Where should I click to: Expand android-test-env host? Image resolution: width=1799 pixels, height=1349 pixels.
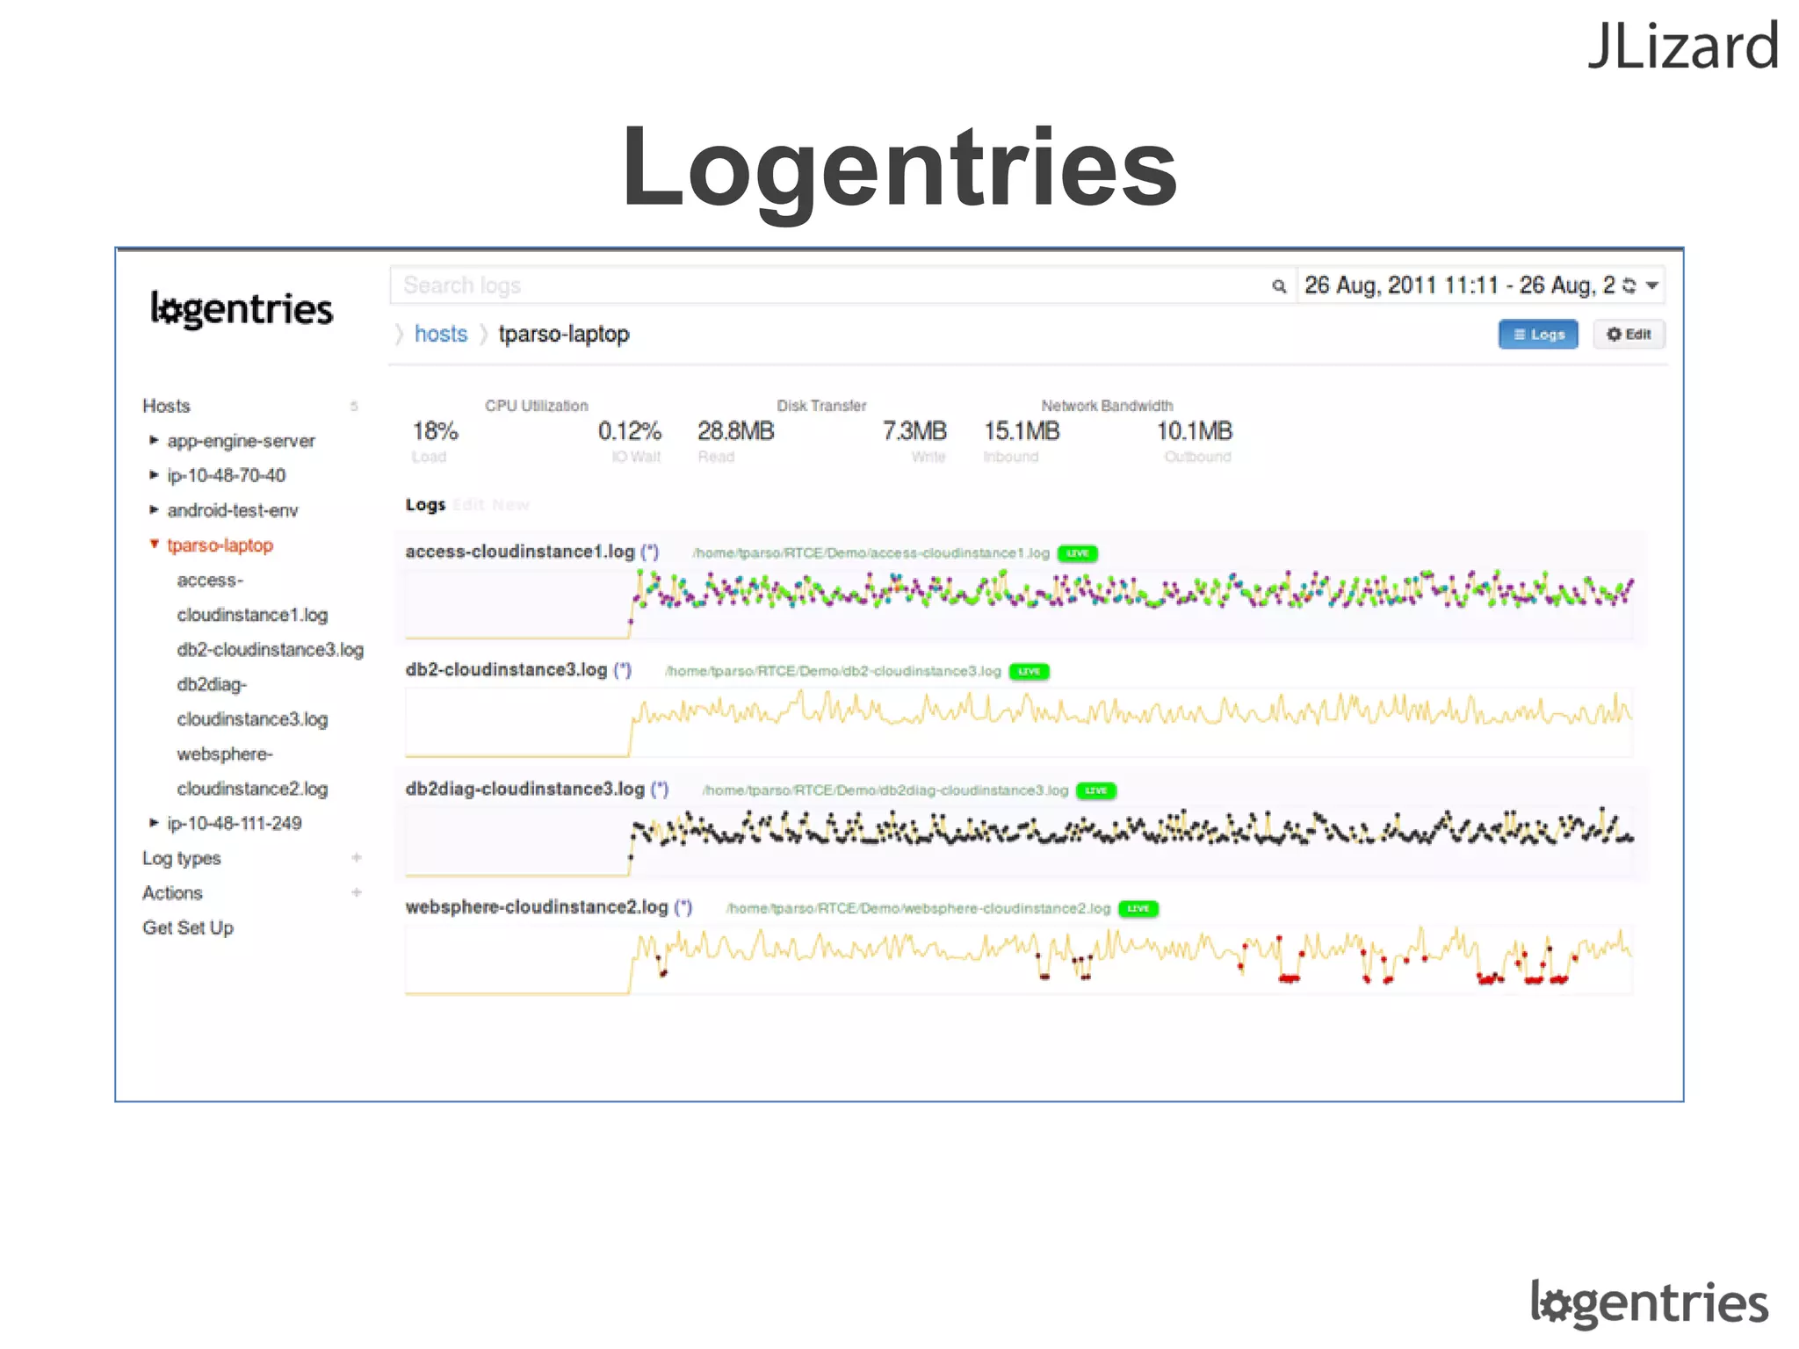(155, 509)
